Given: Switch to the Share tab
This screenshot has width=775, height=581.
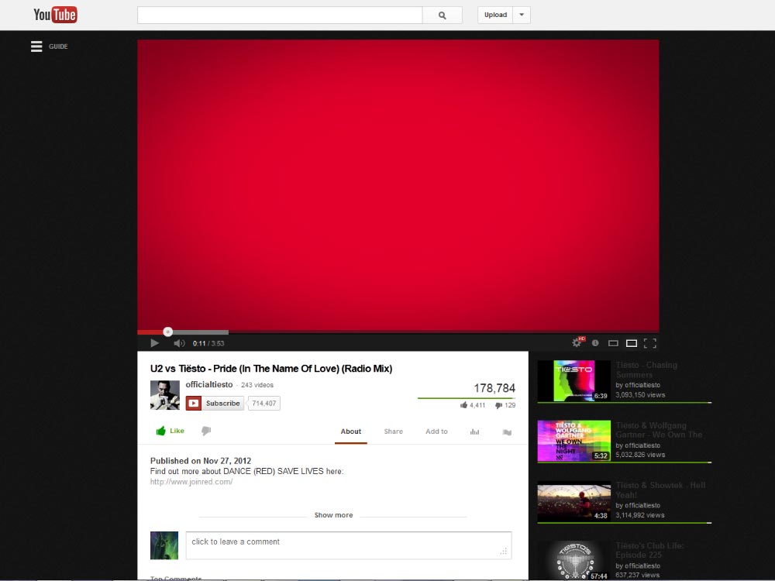Looking at the screenshot, I should click(393, 431).
